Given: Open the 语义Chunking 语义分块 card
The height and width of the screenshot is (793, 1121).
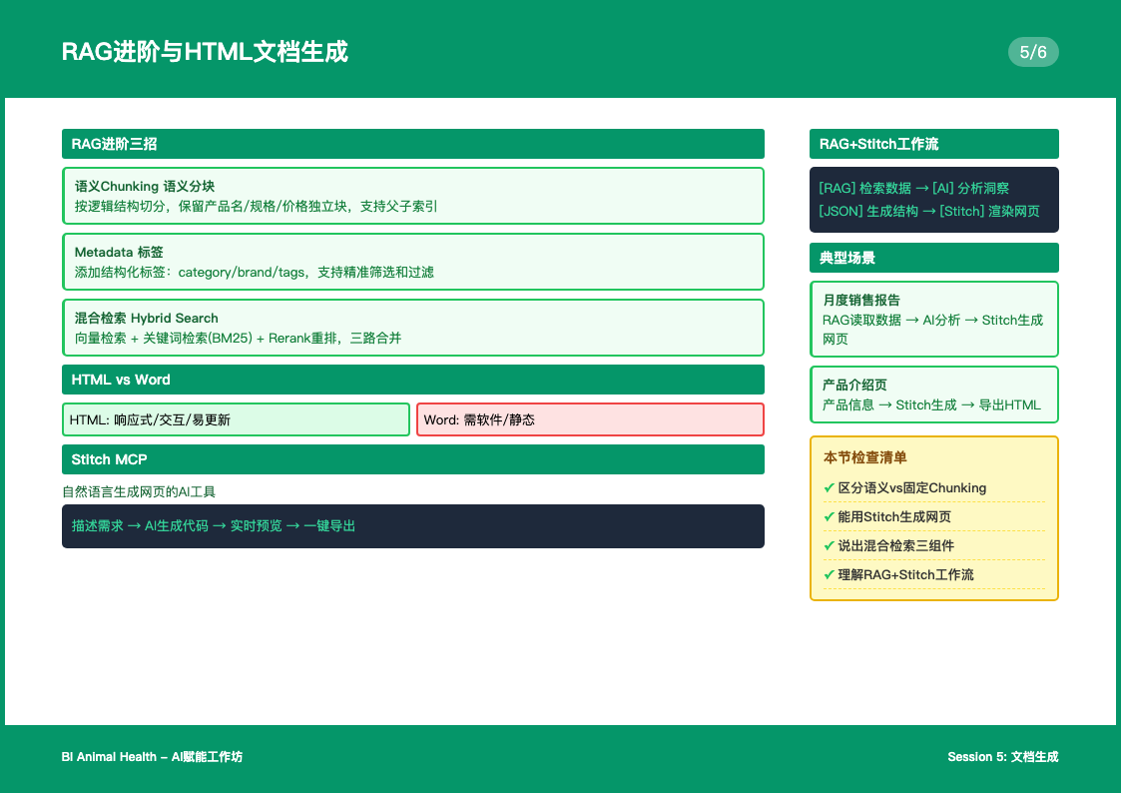Looking at the screenshot, I should tap(412, 196).
